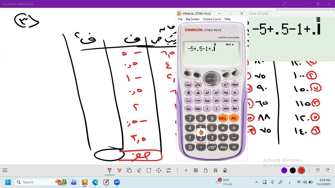Viewport: 335px width, 188px height.
Task: Tap the number 7 key
Action: (190, 119)
